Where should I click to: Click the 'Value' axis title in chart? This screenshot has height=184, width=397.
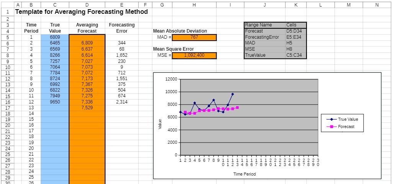[160, 124]
